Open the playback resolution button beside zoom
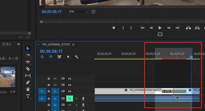Screen dimensions: 205x111 pos(93,12)
